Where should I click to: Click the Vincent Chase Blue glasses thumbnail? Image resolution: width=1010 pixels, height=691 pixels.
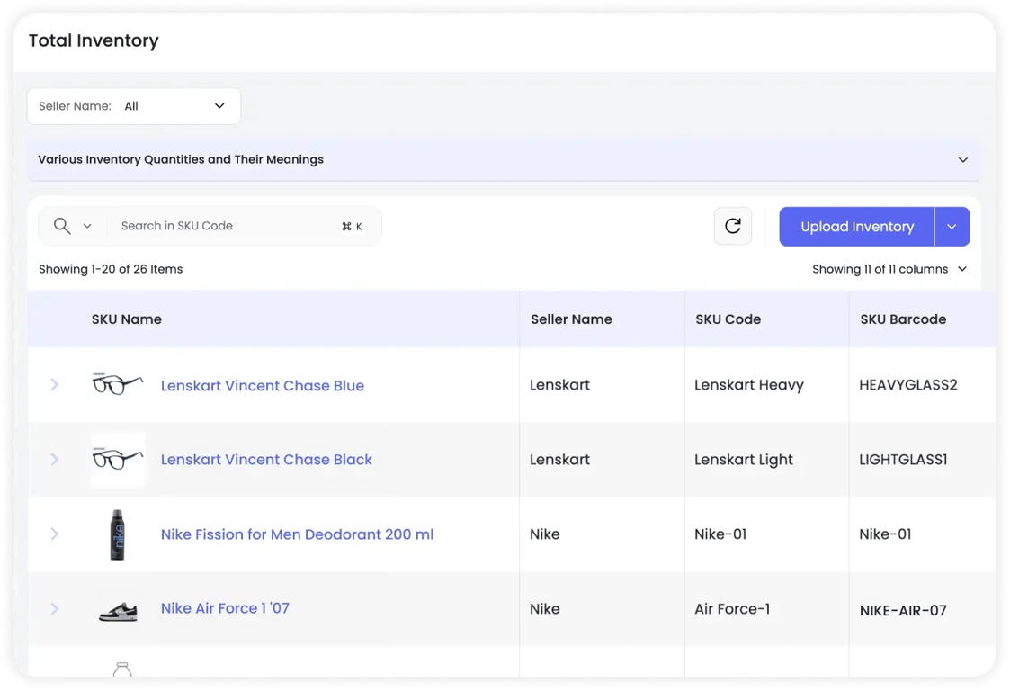117,384
